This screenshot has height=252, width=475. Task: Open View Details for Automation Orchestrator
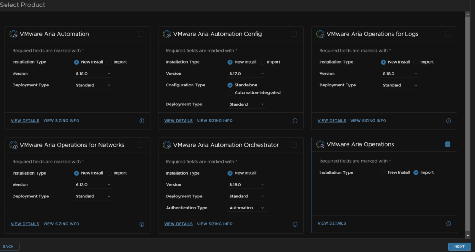(178, 224)
